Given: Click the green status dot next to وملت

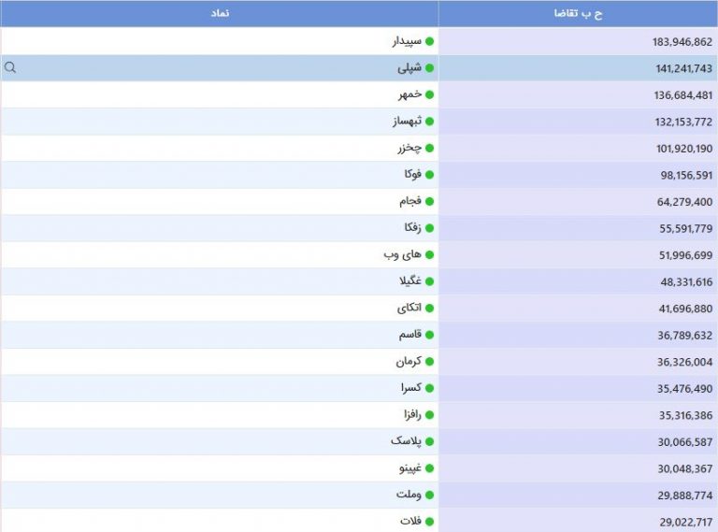Looking at the screenshot, I should click(429, 495).
